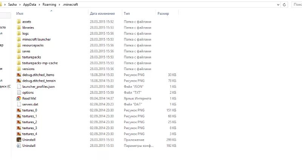Screen dimensions: 302x160
Task: Select the assets folder name
Action: coord(26,22)
